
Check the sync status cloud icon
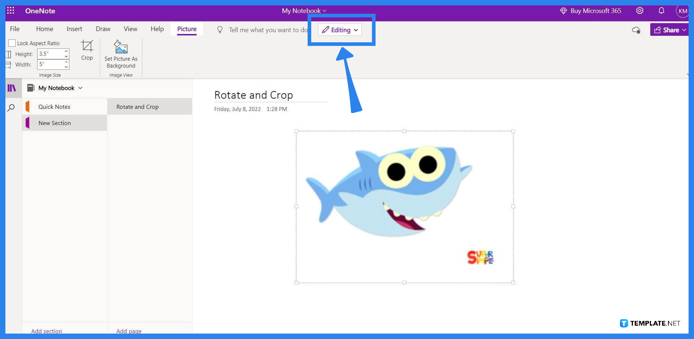click(636, 30)
